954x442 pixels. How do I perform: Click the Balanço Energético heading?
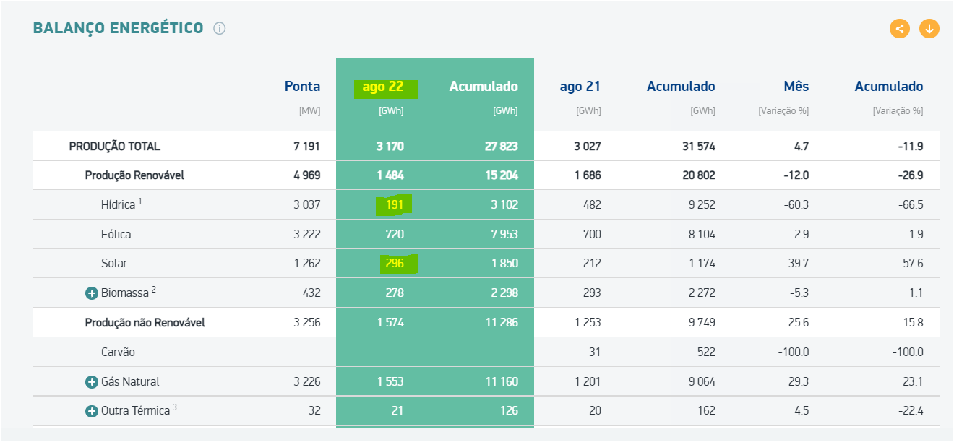[119, 28]
